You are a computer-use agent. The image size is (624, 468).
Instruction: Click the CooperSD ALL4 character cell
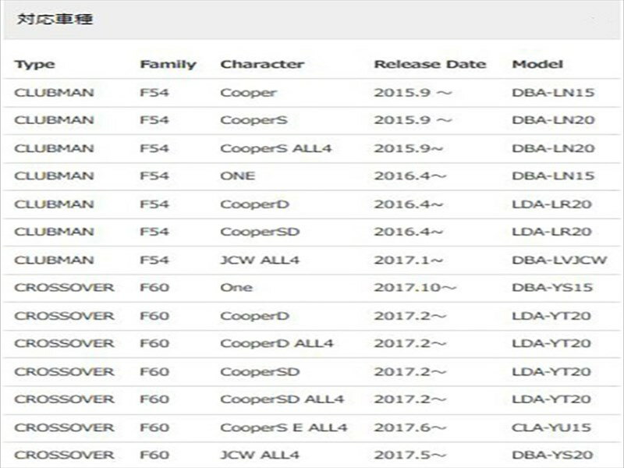[x=282, y=399]
